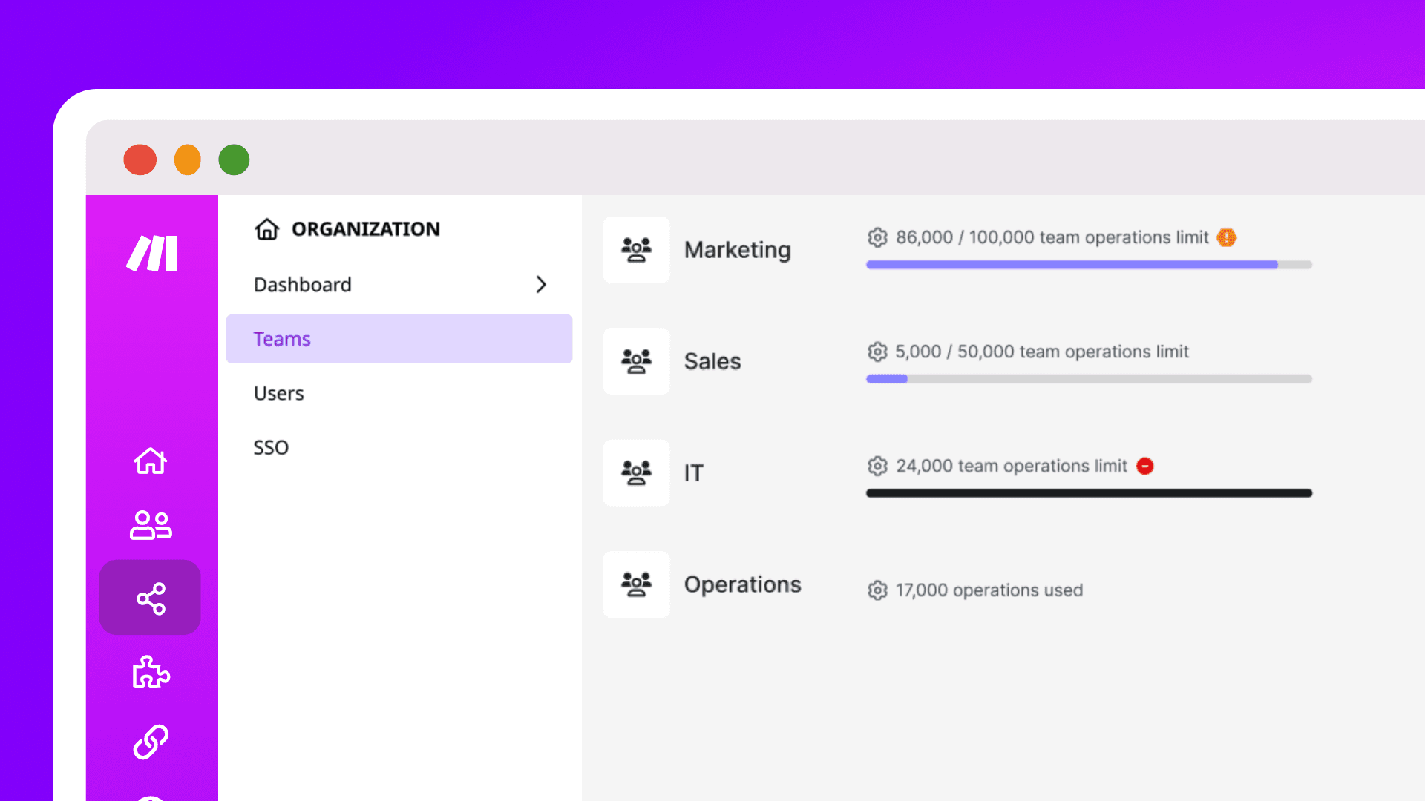Open the SSO menu item
The height and width of the screenshot is (801, 1425).
click(x=271, y=447)
